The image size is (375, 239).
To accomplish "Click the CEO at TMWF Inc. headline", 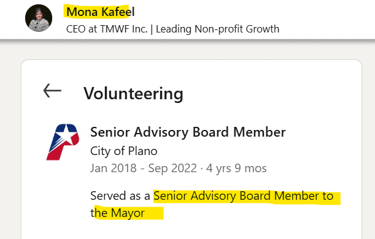I will coord(172,29).
